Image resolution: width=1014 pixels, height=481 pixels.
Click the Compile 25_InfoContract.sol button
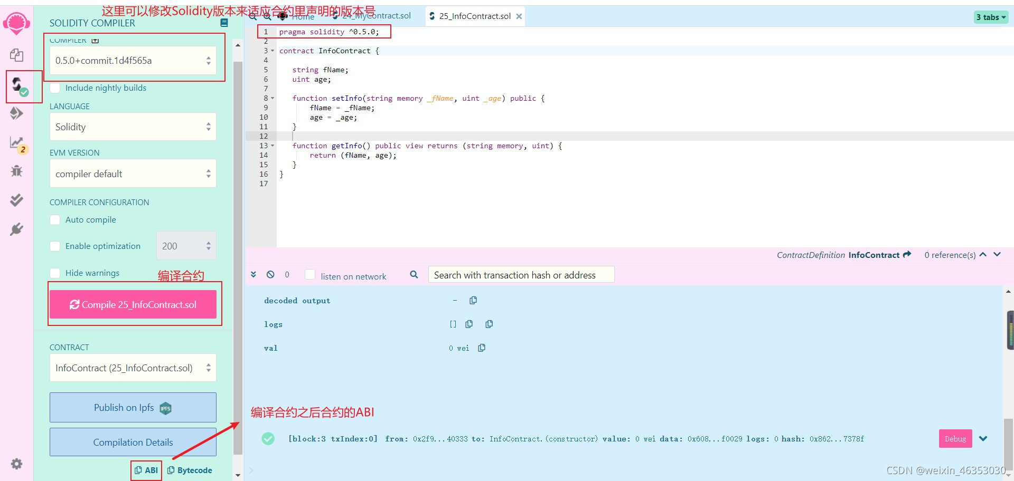133,304
